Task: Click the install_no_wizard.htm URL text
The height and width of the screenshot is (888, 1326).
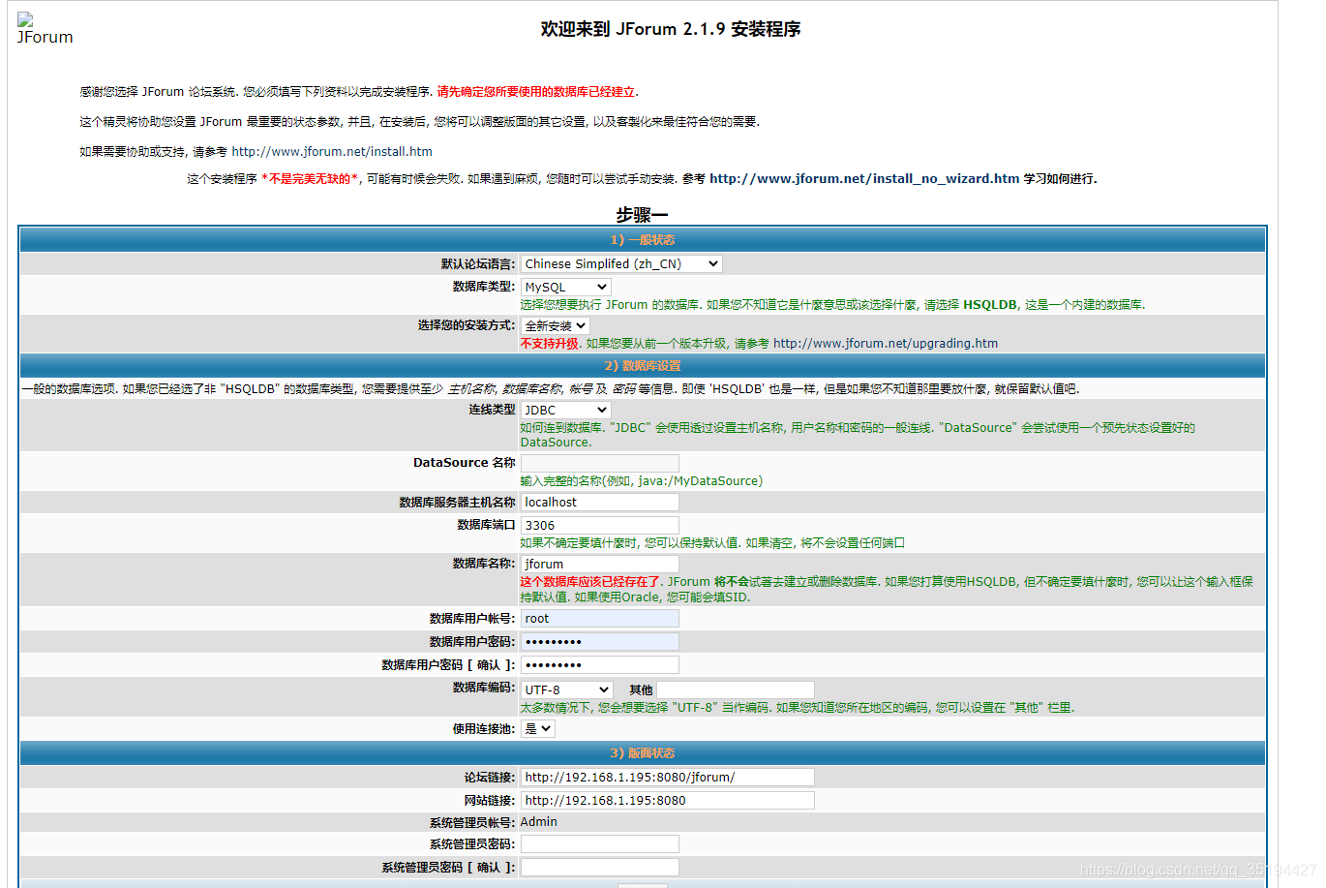Action: pos(864,178)
